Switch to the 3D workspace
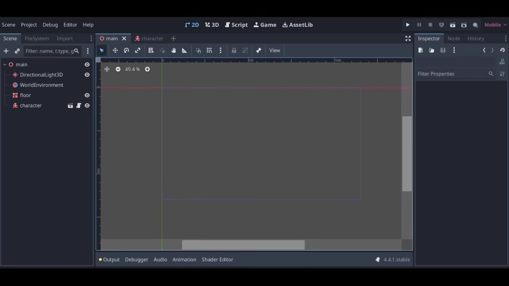509x286 pixels. (212, 25)
